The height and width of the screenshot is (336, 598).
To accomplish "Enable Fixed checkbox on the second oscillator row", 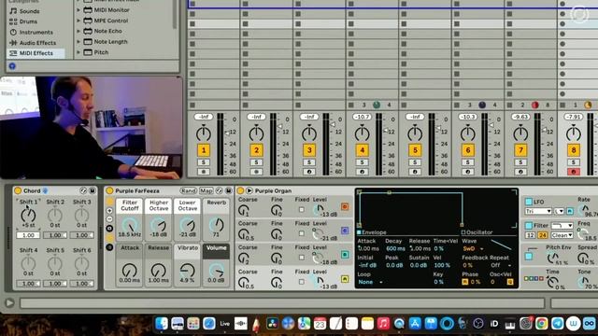I will click(302, 233).
